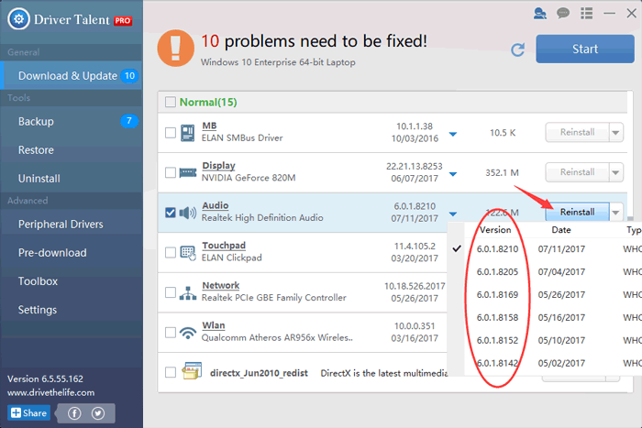Open the Toolbox section
The width and height of the screenshot is (642, 428).
point(72,281)
